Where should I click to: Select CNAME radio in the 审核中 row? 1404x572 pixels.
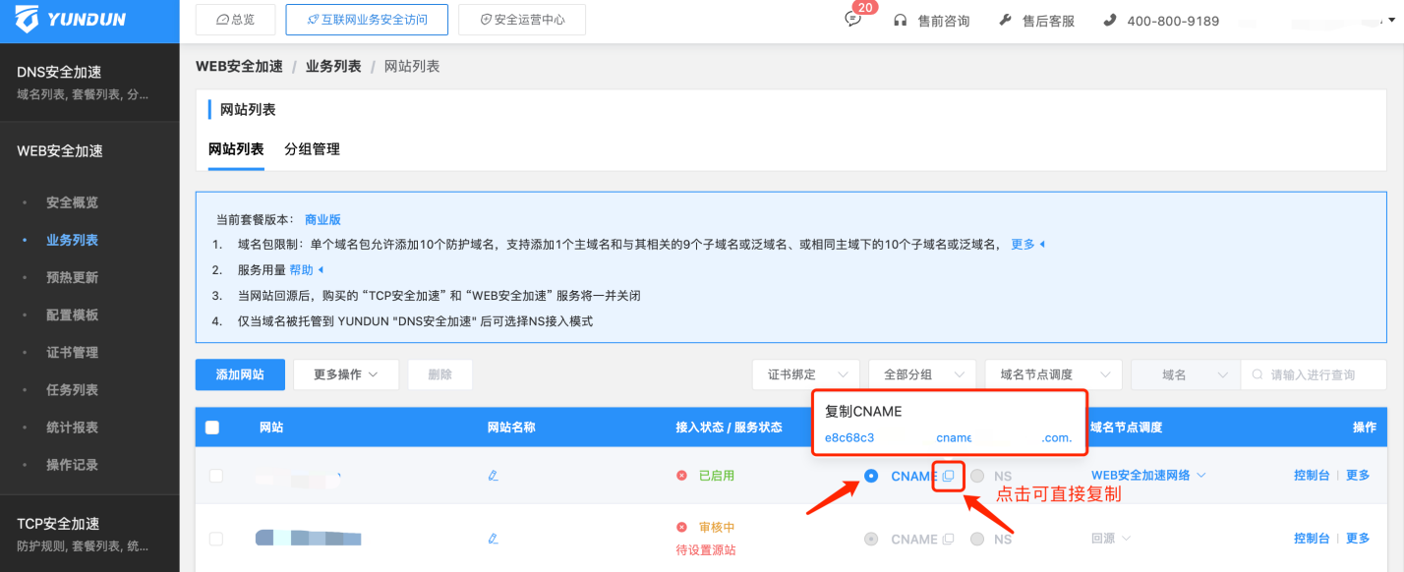click(871, 539)
